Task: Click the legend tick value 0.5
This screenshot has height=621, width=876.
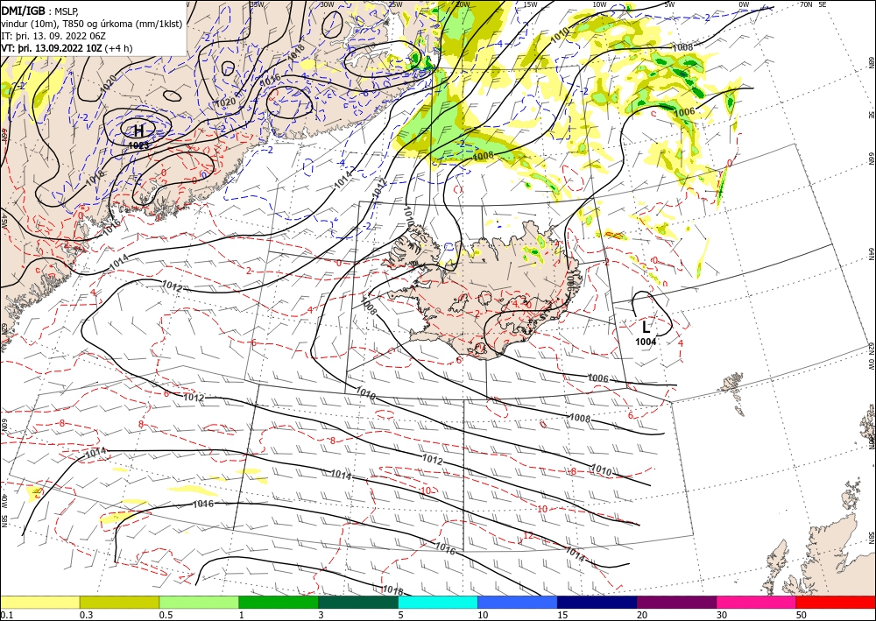Action: coord(166,615)
